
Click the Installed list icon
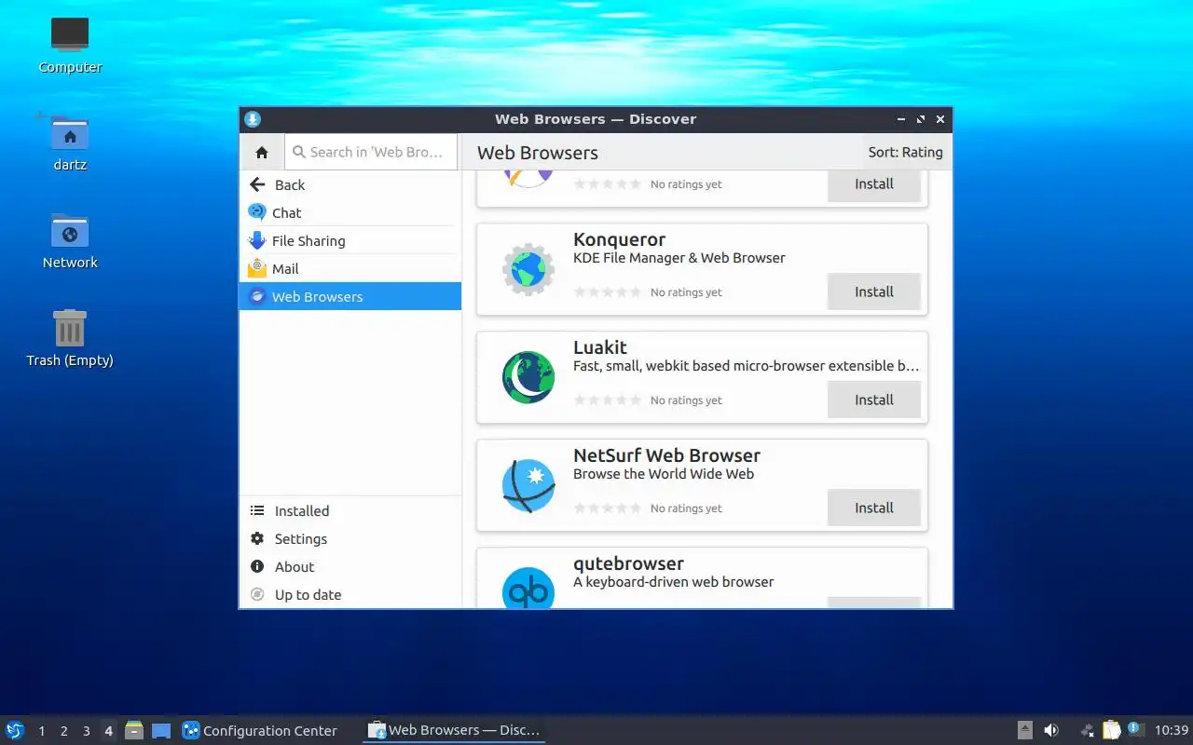pyautogui.click(x=257, y=510)
